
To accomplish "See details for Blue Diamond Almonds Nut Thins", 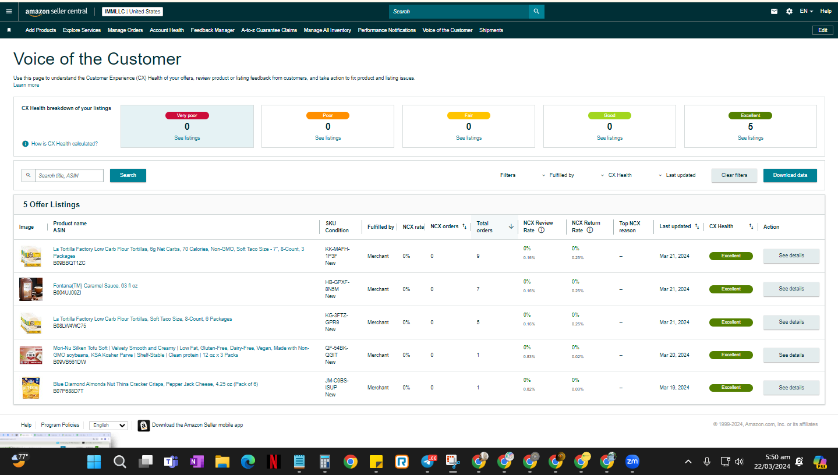I will (x=791, y=388).
